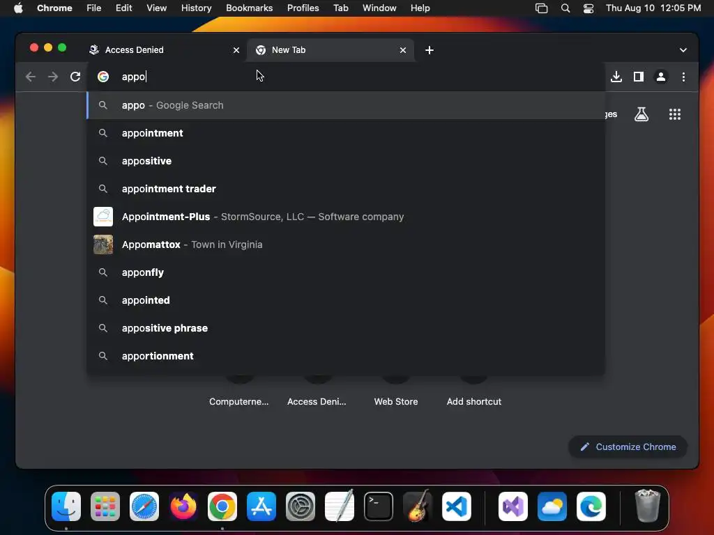Select 'appo - Google Search' suggestion
The width and height of the screenshot is (714, 535).
pyautogui.click(x=346, y=105)
